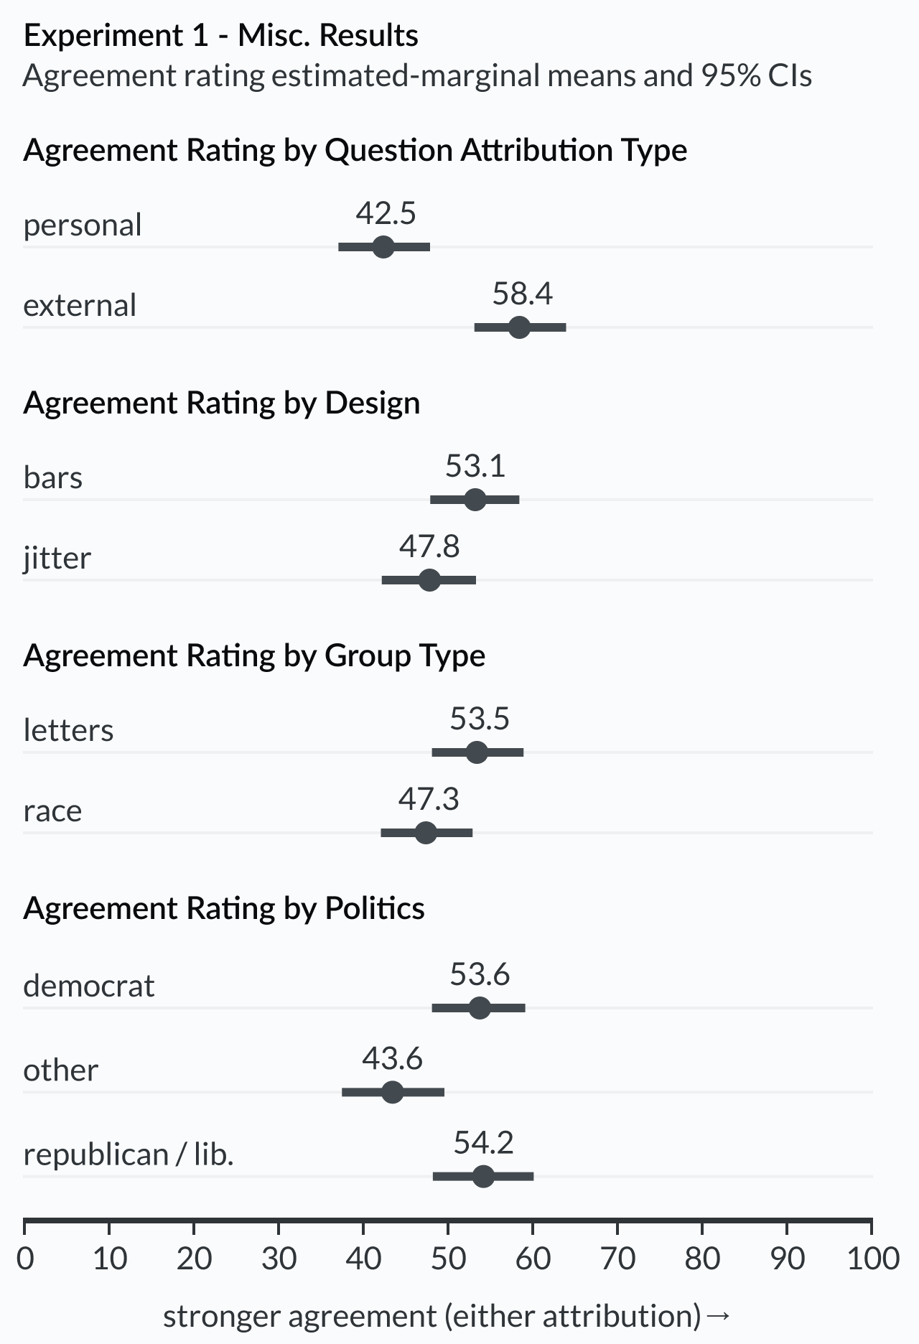
Task: Click the Agreement Rating by Politics heading
Action: point(224,909)
